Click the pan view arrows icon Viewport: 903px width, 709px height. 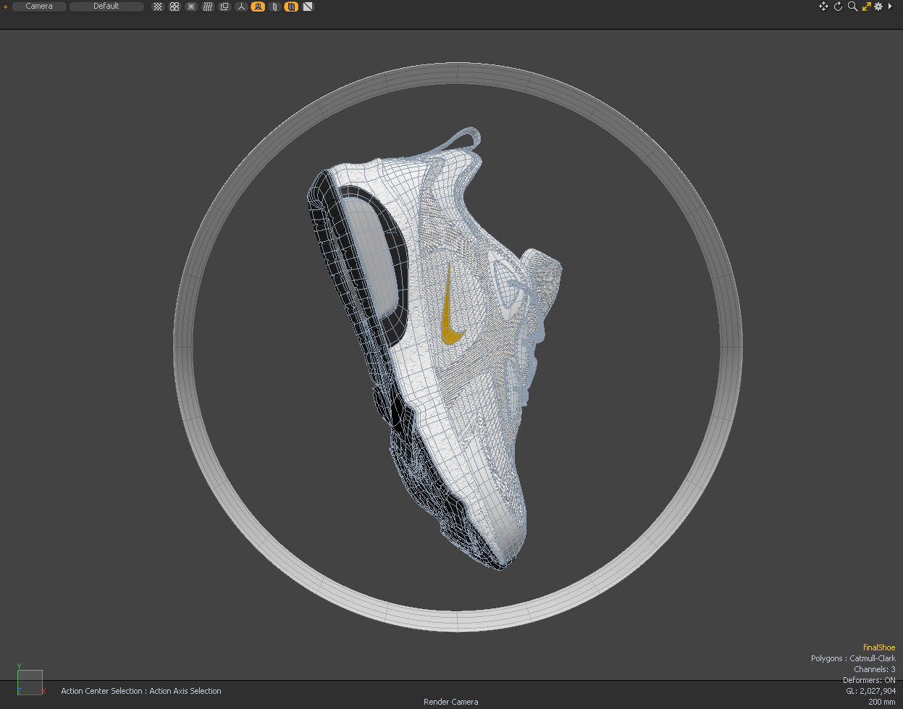pyautogui.click(x=823, y=7)
